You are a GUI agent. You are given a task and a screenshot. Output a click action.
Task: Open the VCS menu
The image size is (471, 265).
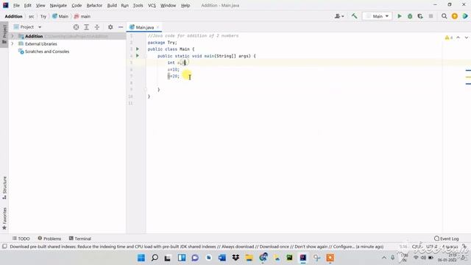coord(152,5)
